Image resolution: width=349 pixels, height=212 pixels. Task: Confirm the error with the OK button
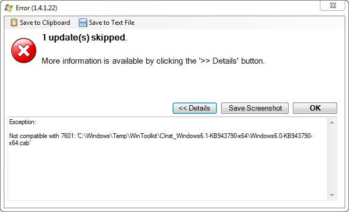click(315, 108)
